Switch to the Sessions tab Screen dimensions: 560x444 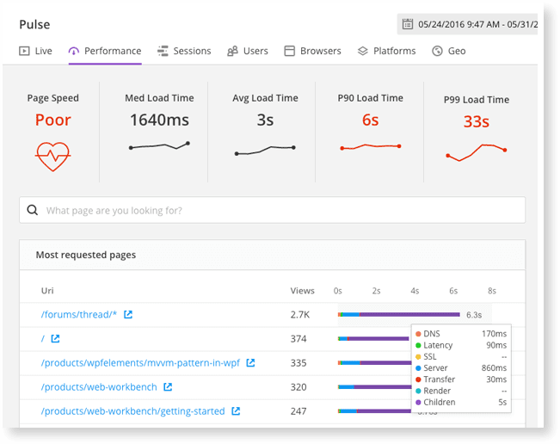[x=184, y=51]
